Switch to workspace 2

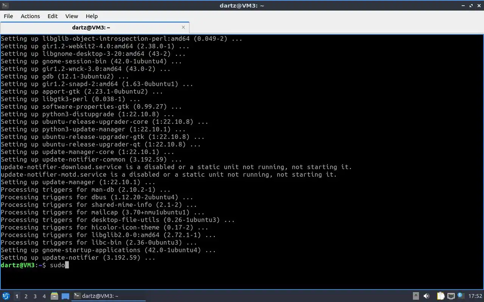coord(26,296)
